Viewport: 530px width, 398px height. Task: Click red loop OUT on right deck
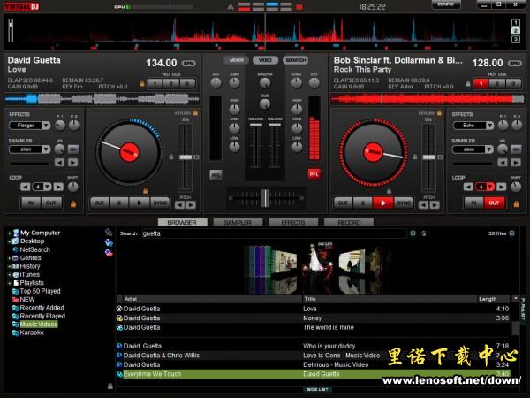(494, 203)
